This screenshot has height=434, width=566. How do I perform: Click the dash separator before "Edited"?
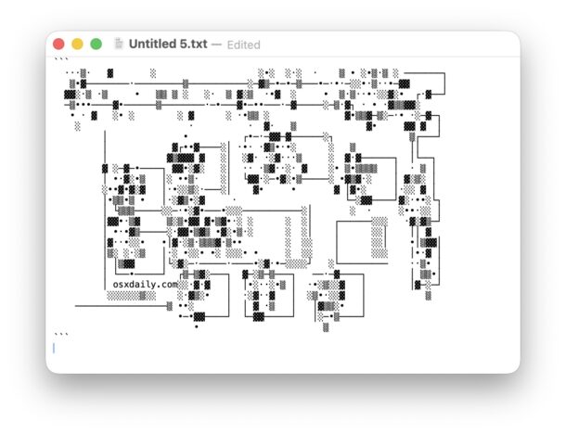(216, 45)
